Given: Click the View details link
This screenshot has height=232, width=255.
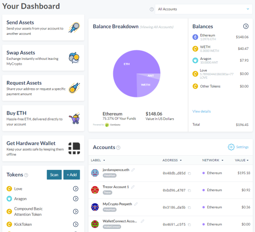Looking at the screenshot, I should 201,111.
